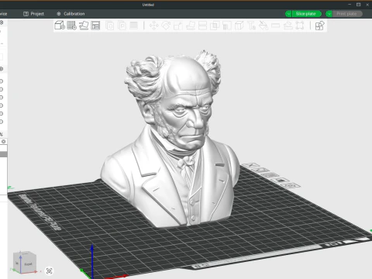Open the Calibration tab

coord(71,14)
